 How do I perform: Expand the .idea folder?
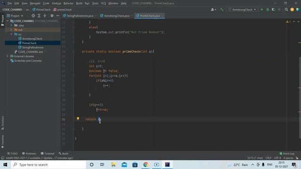(11, 25)
